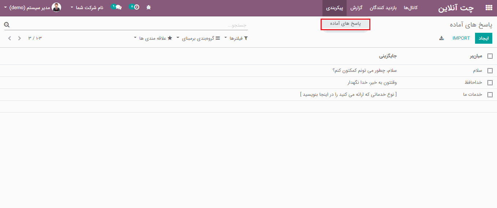Sort by میان‌بر column header

(476, 56)
